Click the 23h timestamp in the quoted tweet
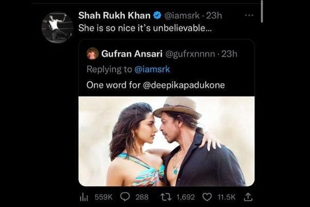 click(x=229, y=53)
